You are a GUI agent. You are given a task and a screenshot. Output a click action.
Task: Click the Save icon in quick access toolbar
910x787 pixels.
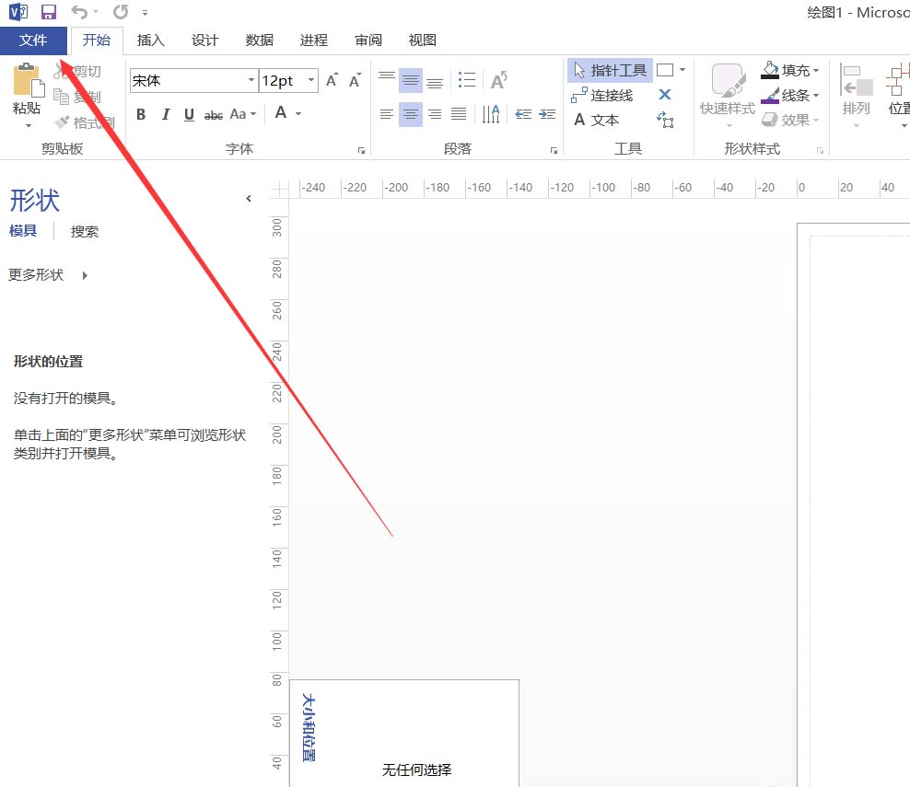pyautogui.click(x=49, y=12)
